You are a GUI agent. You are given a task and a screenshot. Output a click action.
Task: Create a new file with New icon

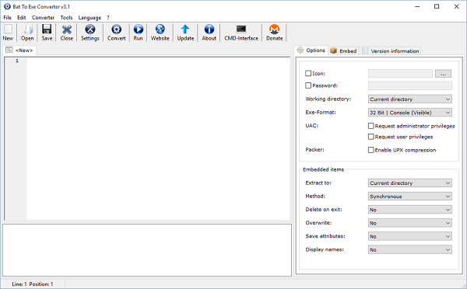point(8,33)
